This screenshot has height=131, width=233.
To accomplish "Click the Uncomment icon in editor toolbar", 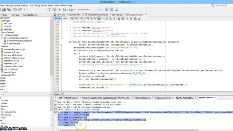I will pos(139,19).
